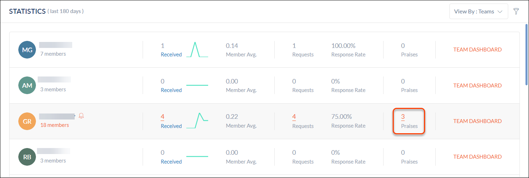The height and width of the screenshot is (178, 529).
Task: Click the MG row received sparkline chart
Action: coord(197,50)
